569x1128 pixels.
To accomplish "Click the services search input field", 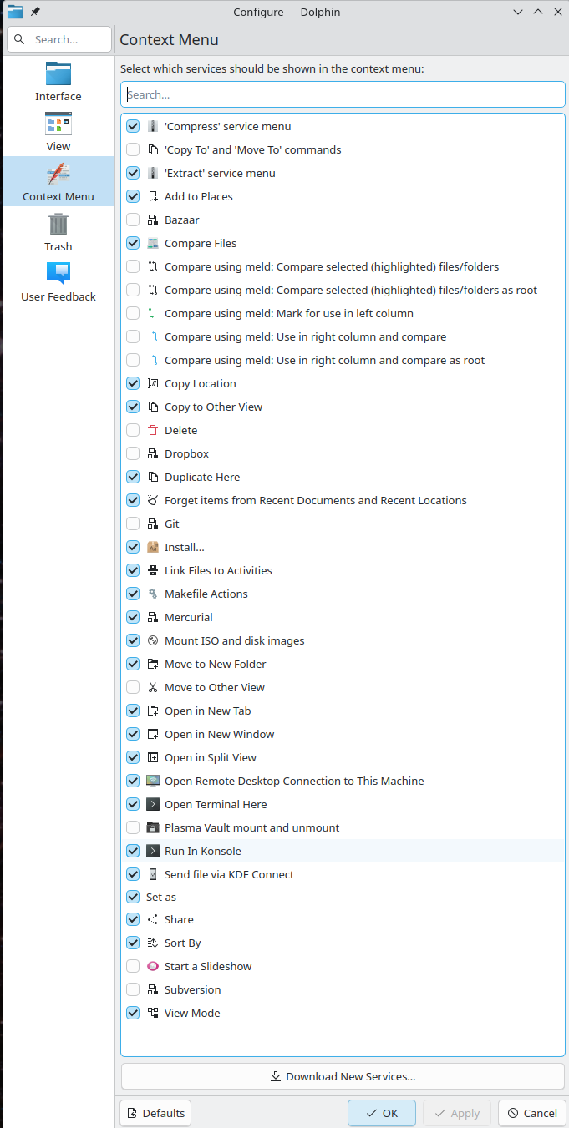I will (x=343, y=94).
